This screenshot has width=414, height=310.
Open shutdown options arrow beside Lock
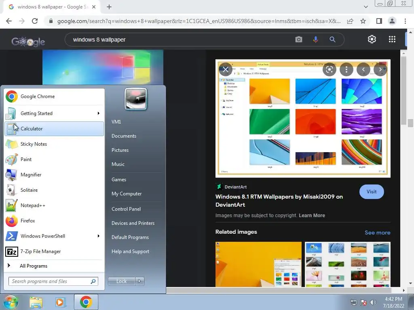tap(139, 281)
